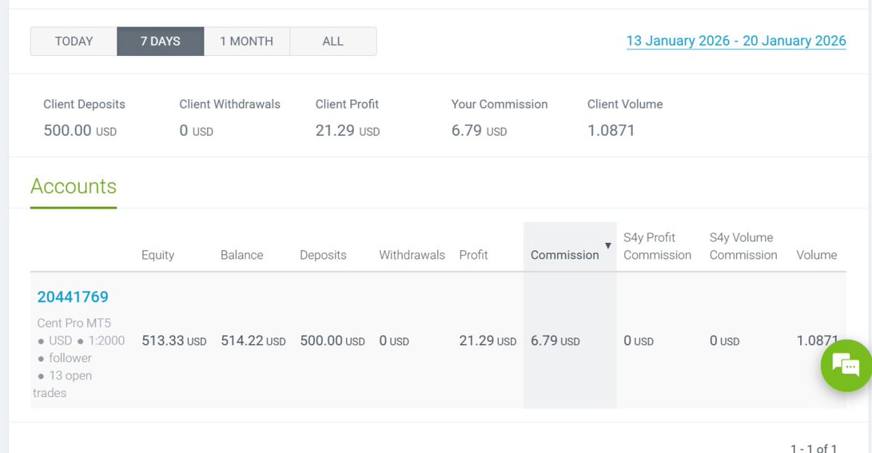Click the Client Deposits label
The width and height of the screenshot is (872, 453).
(x=84, y=104)
